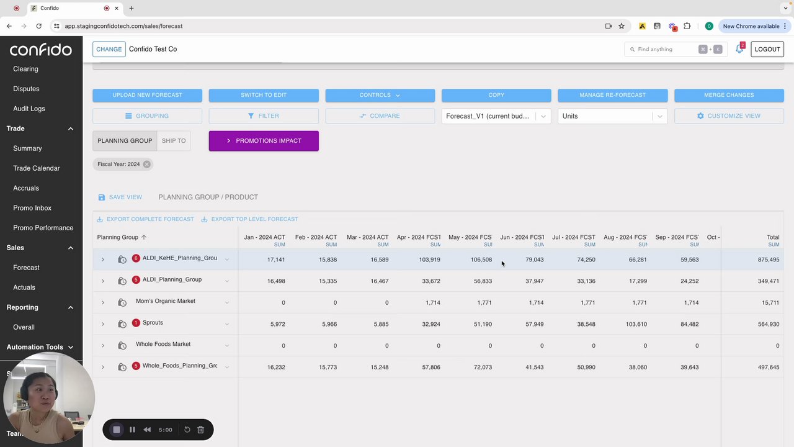The width and height of the screenshot is (794, 447).
Task: Open the Controls dropdown button
Action: (380, 95)
